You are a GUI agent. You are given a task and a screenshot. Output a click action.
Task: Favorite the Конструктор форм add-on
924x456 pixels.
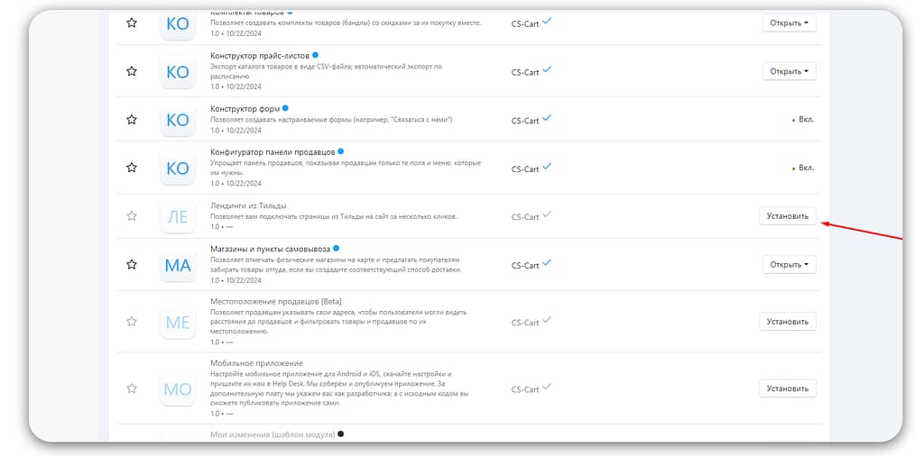click(x=132, y=119)
